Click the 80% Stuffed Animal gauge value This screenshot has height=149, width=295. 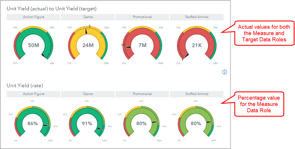[196, 123]
